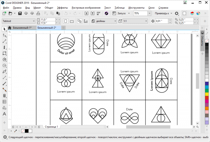Click the page width input field

tap(45, 19)
